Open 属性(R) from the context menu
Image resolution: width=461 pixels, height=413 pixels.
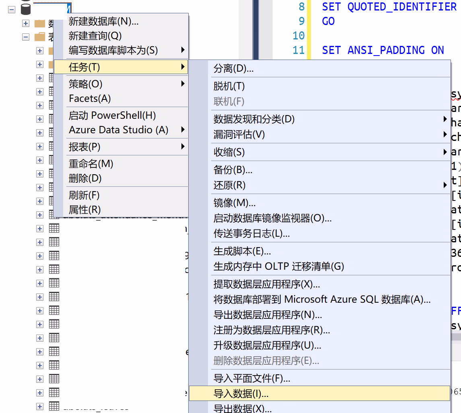84,210
